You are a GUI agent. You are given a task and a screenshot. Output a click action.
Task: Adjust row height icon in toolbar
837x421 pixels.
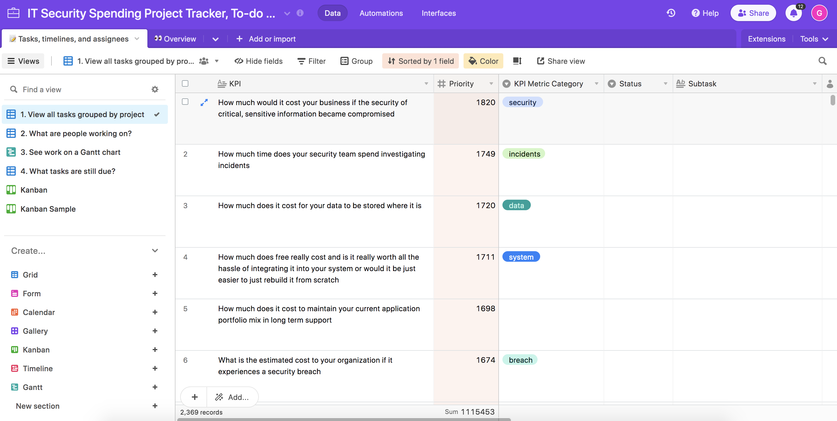click(517, 61)
